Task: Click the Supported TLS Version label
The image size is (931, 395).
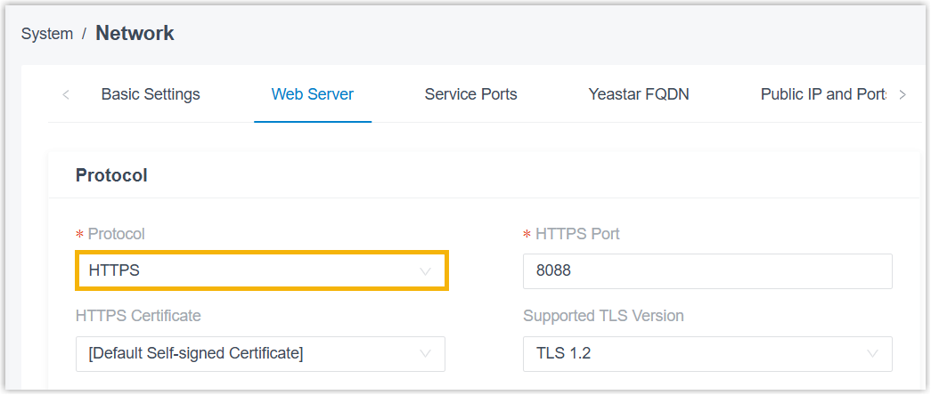Action: tap(603, 316)
